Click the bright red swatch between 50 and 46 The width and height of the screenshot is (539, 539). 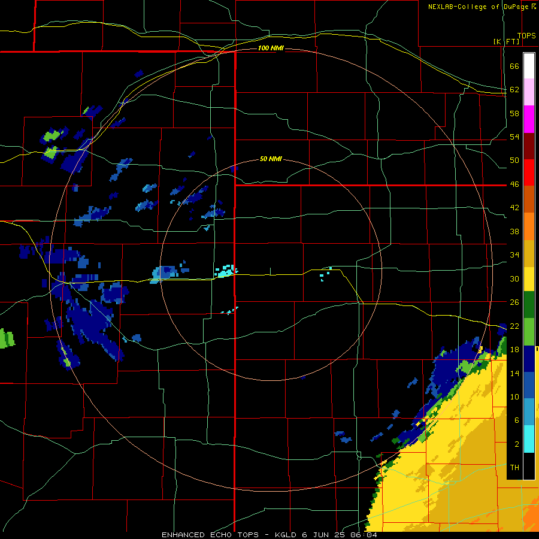coord(529,172)
